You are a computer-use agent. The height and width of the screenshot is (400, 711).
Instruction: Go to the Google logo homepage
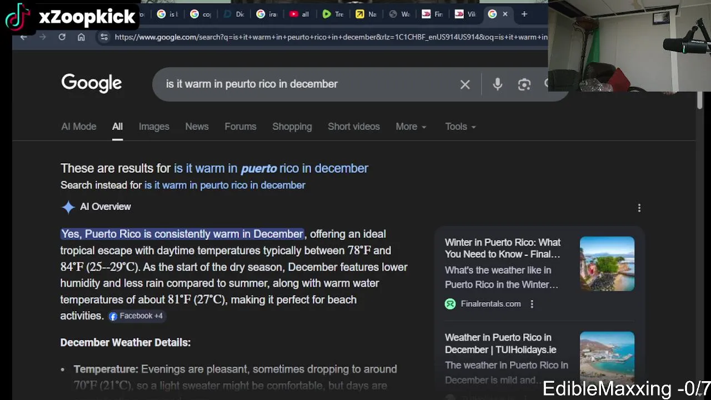(91, 83)
